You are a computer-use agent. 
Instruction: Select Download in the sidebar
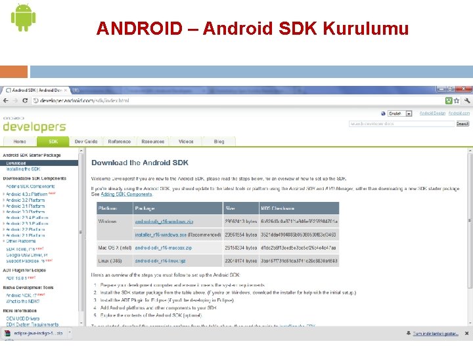coord(39,163)
